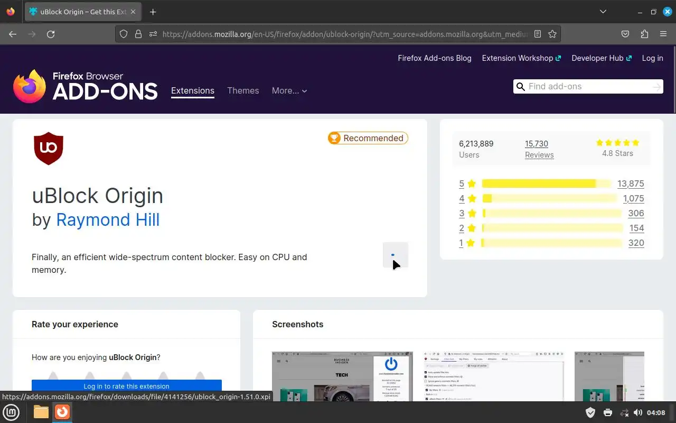The image size is (676, 423).
Task: Click the tracking protection shield icon
Action: click(124, 34)
